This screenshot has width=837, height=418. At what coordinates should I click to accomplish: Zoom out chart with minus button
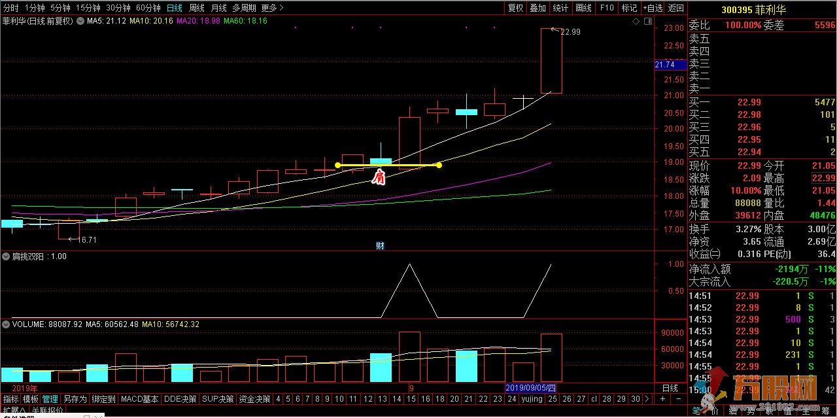click(x=678, y=398)
